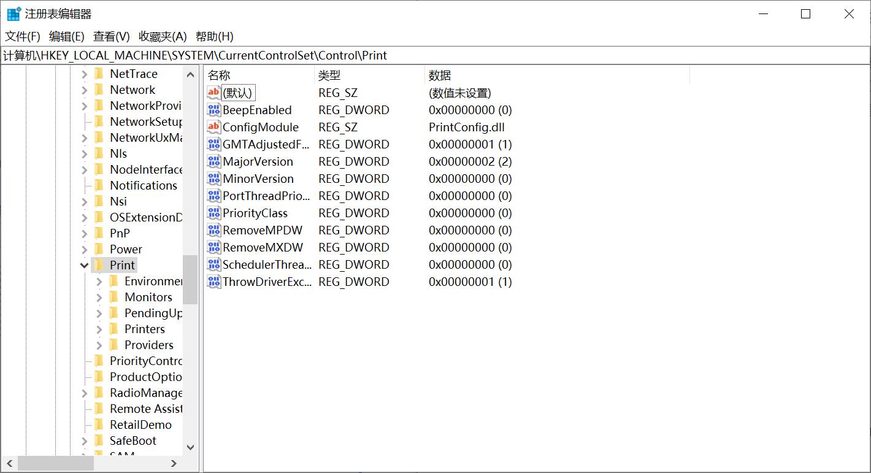
Task: Collapse the Print key chevron
Action: (x=84, y=264)
